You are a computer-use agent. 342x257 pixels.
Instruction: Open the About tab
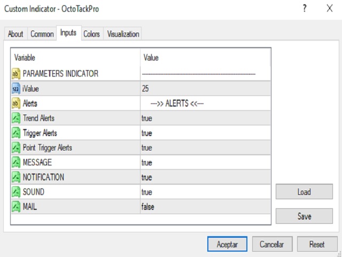click(15, 34)
